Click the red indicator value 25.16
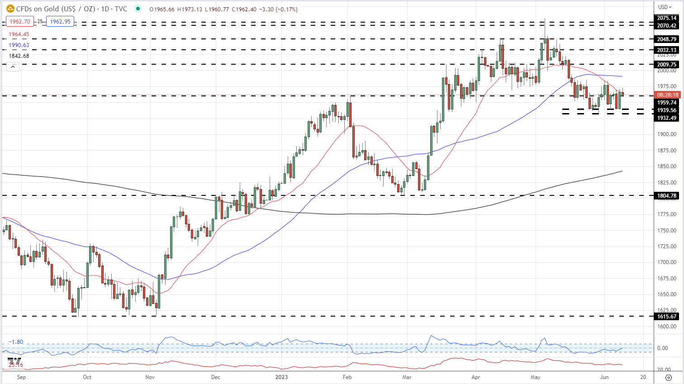 click(x=16, y=365)
